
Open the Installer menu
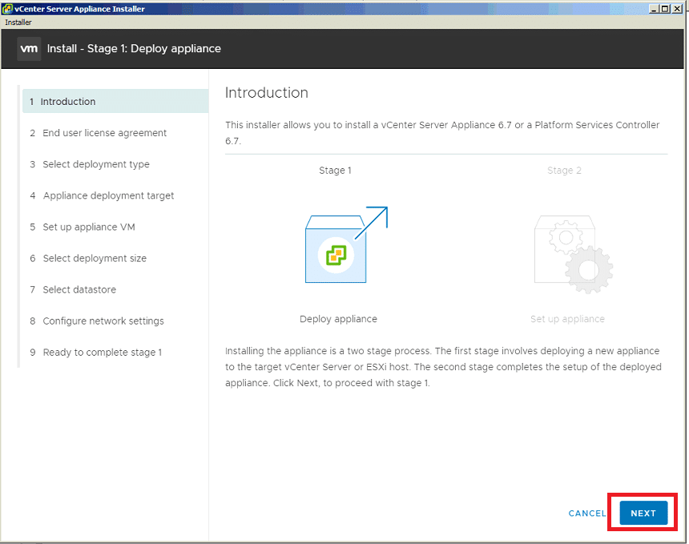[18, 22]
